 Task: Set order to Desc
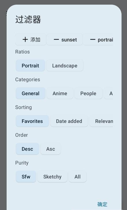point(28,149)
